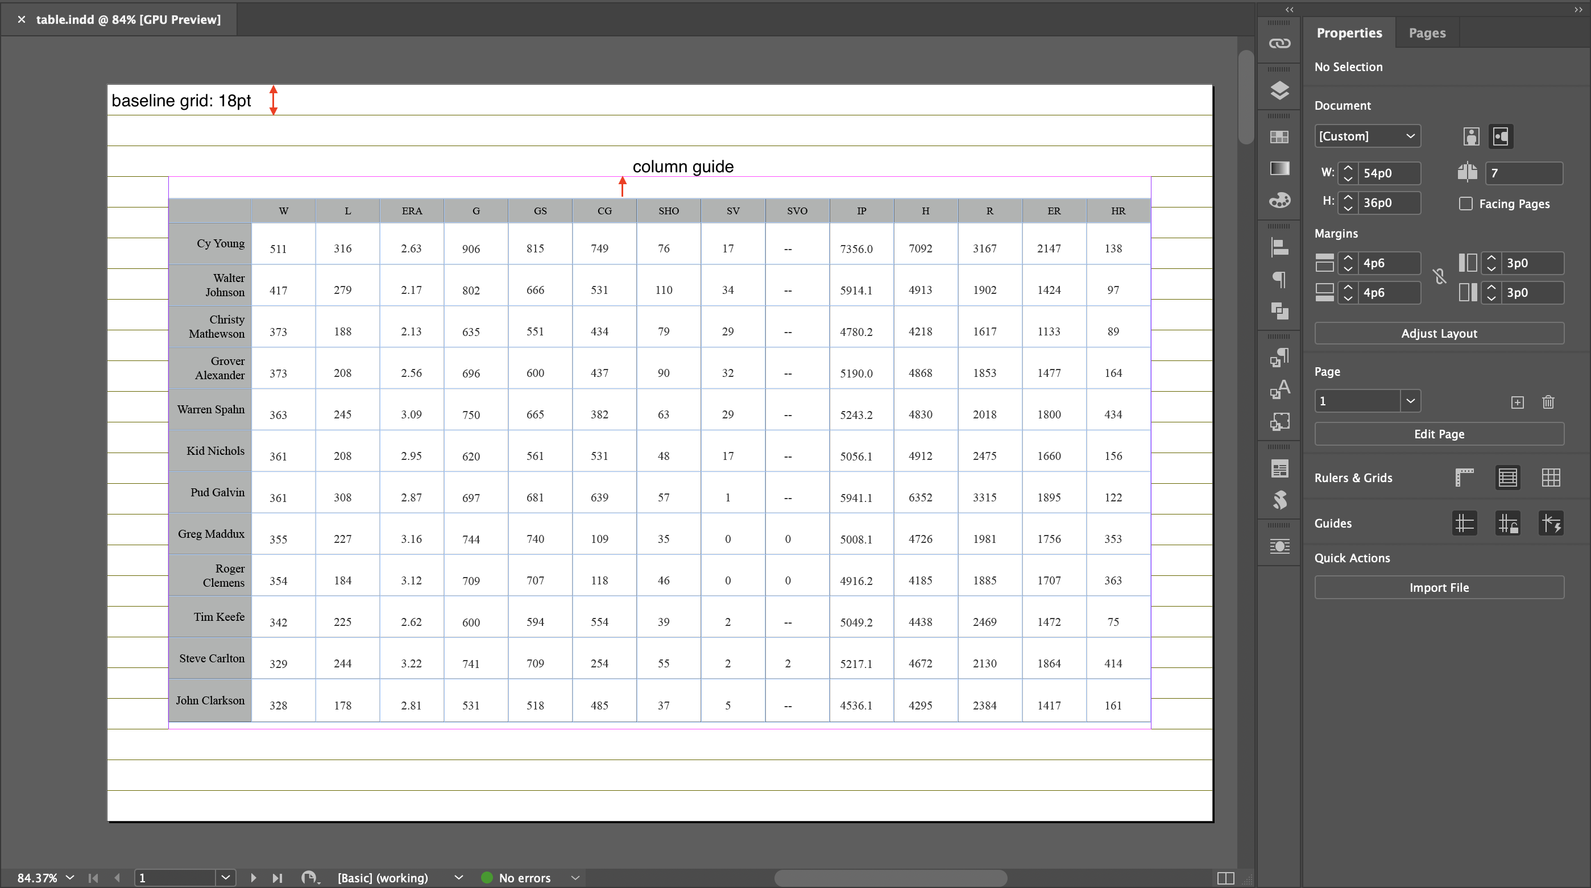1591x888 pixels.
Task: Open the Layers panel
Action: click(1279, 91)
